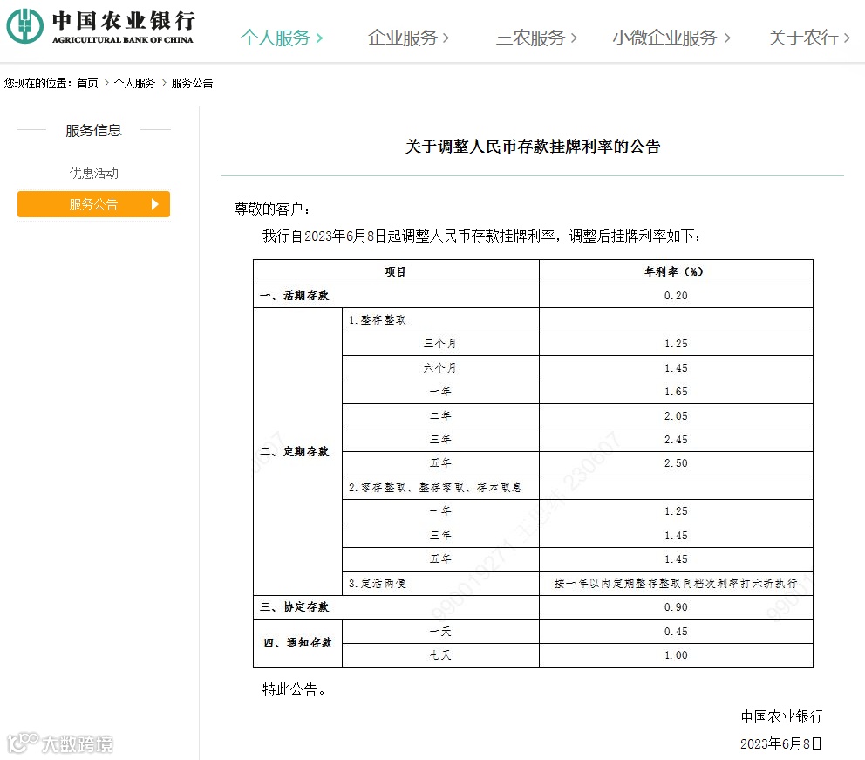Click the 中国农业银行 signature text

781,717
